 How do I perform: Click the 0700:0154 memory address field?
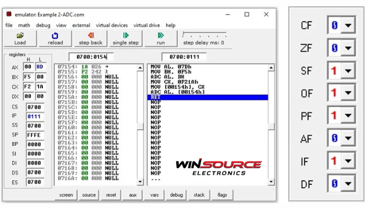(x=91, y=56)
